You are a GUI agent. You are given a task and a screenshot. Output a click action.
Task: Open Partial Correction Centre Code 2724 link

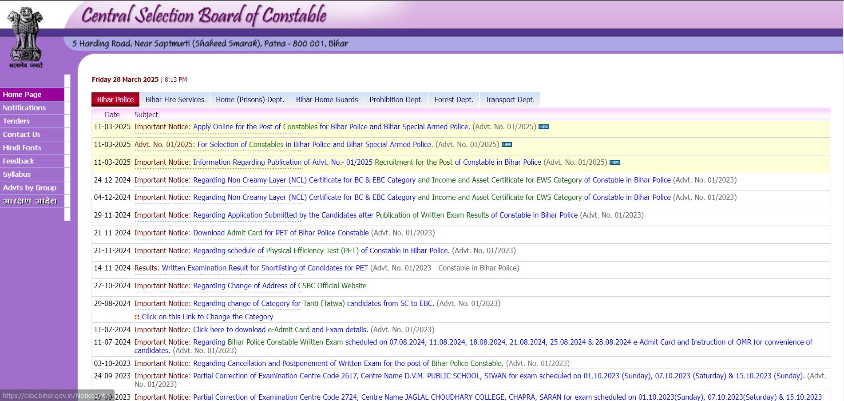507,397
